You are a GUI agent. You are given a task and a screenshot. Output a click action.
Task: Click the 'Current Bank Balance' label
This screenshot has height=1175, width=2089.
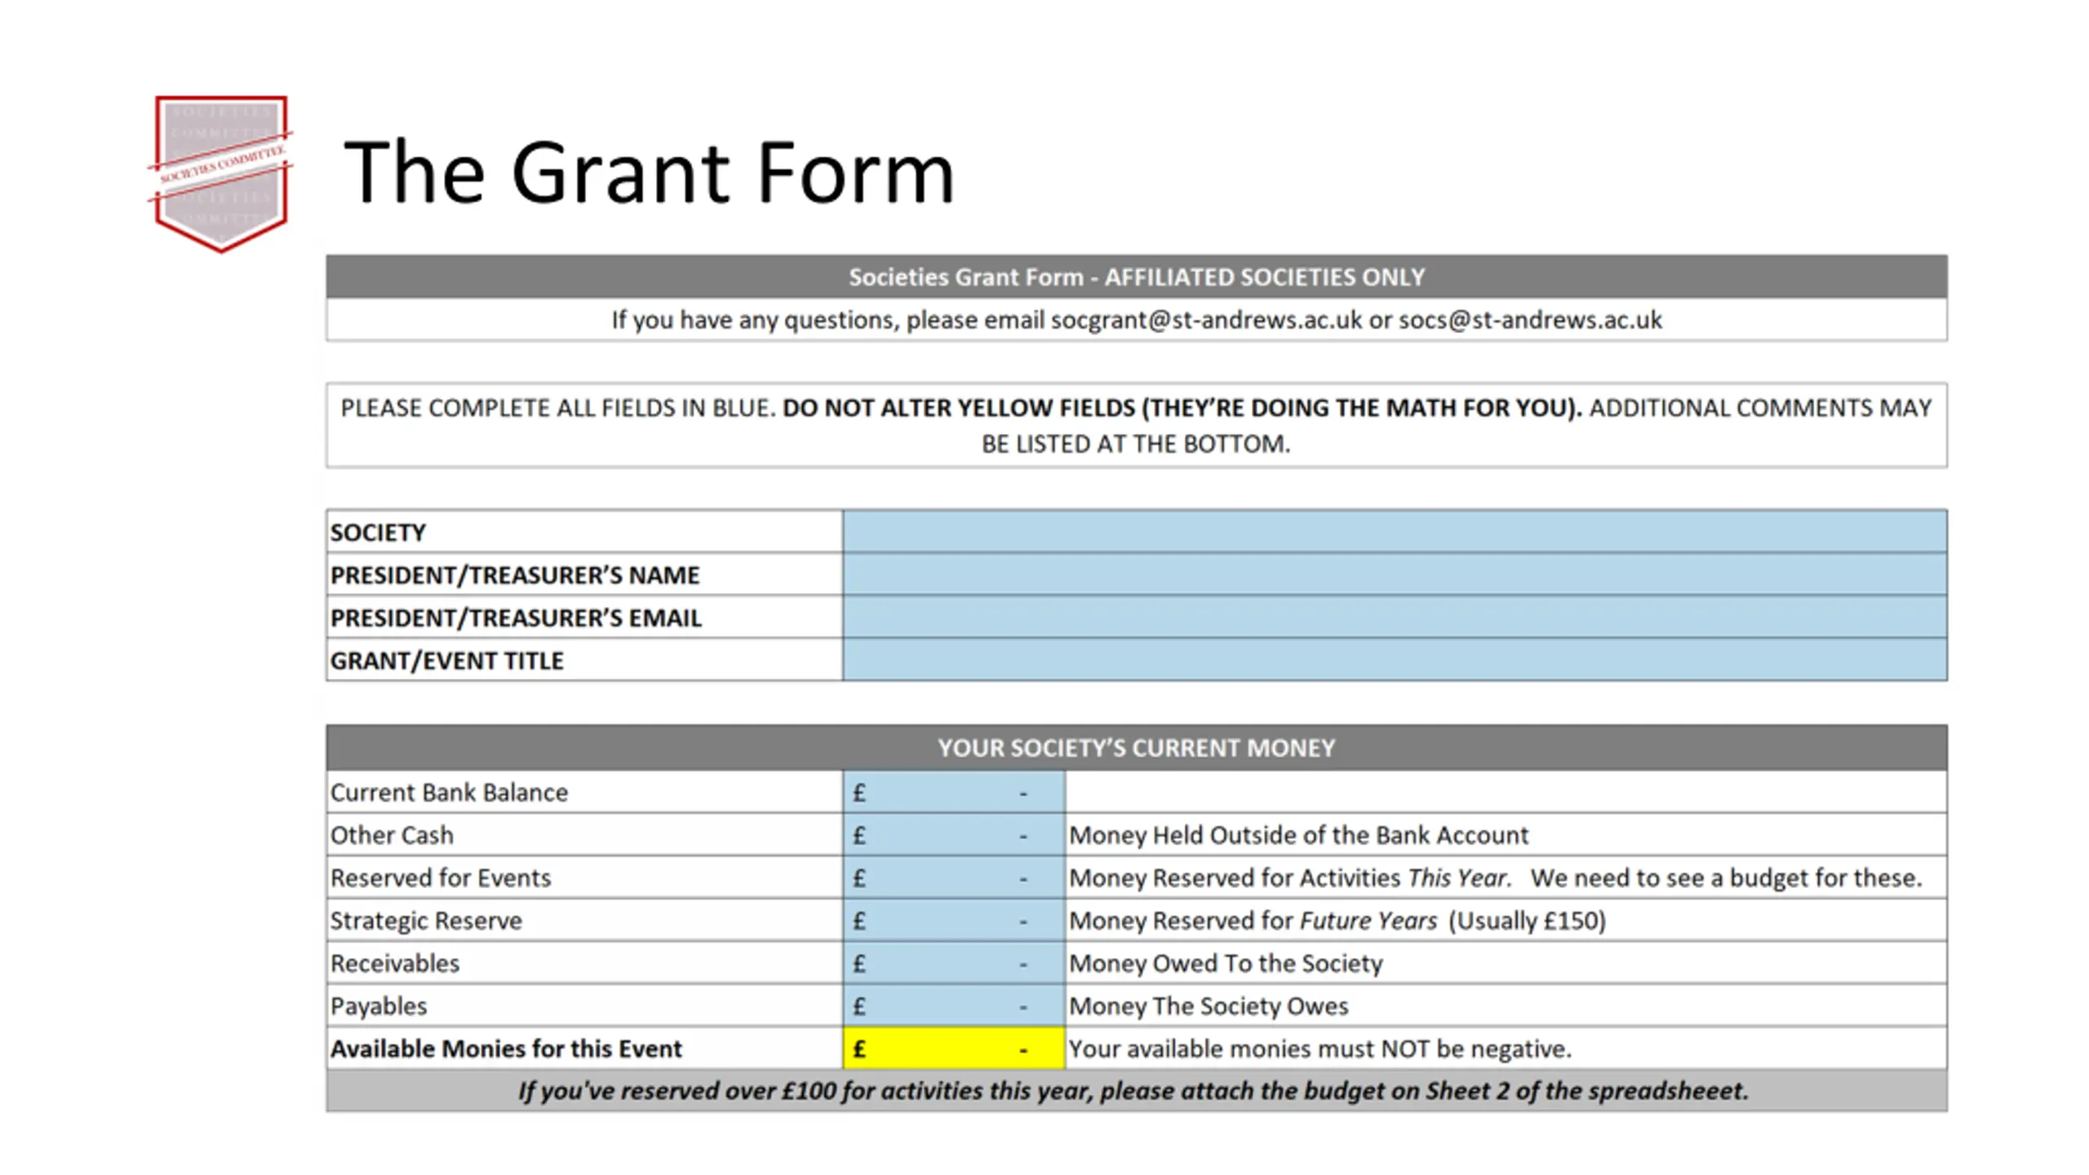click(449, 792)
